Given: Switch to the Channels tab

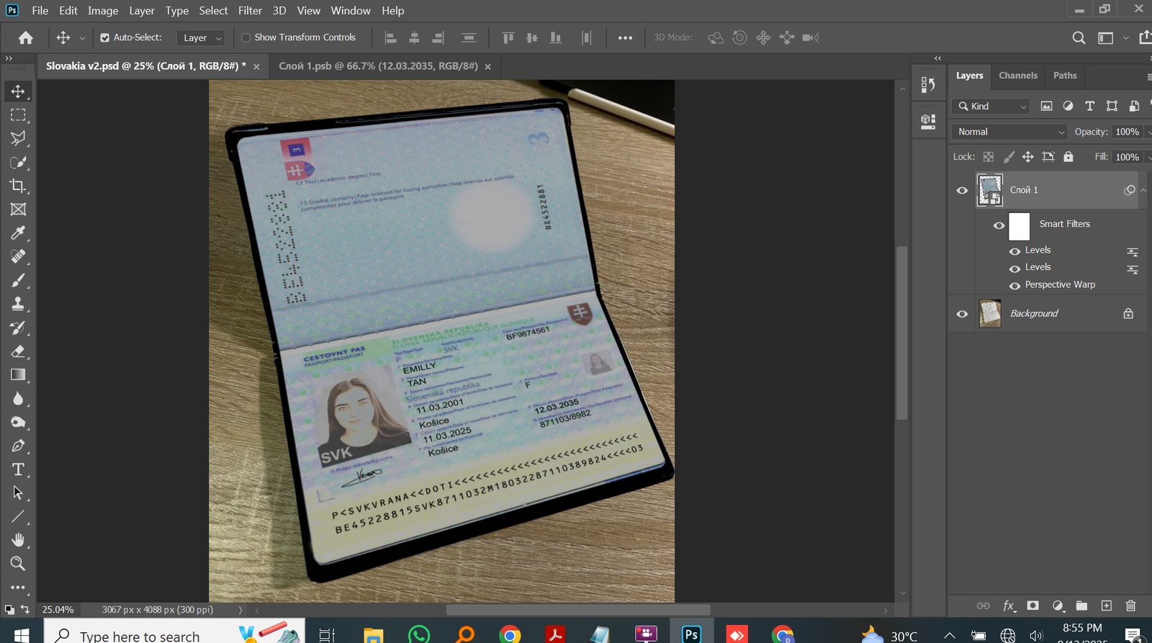Looking at the screenshot, I should click(1017, 76).
